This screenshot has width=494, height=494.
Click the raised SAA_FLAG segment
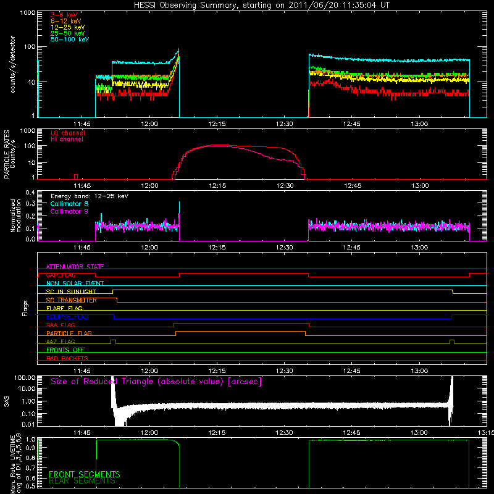[241, 323]
